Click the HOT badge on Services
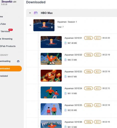This screenshot has height=128, width=117. click(10, 30)
